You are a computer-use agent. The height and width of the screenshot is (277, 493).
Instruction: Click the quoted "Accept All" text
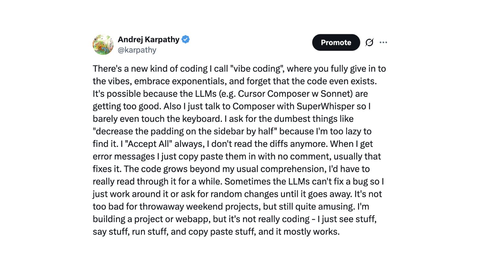click(148, 144)
